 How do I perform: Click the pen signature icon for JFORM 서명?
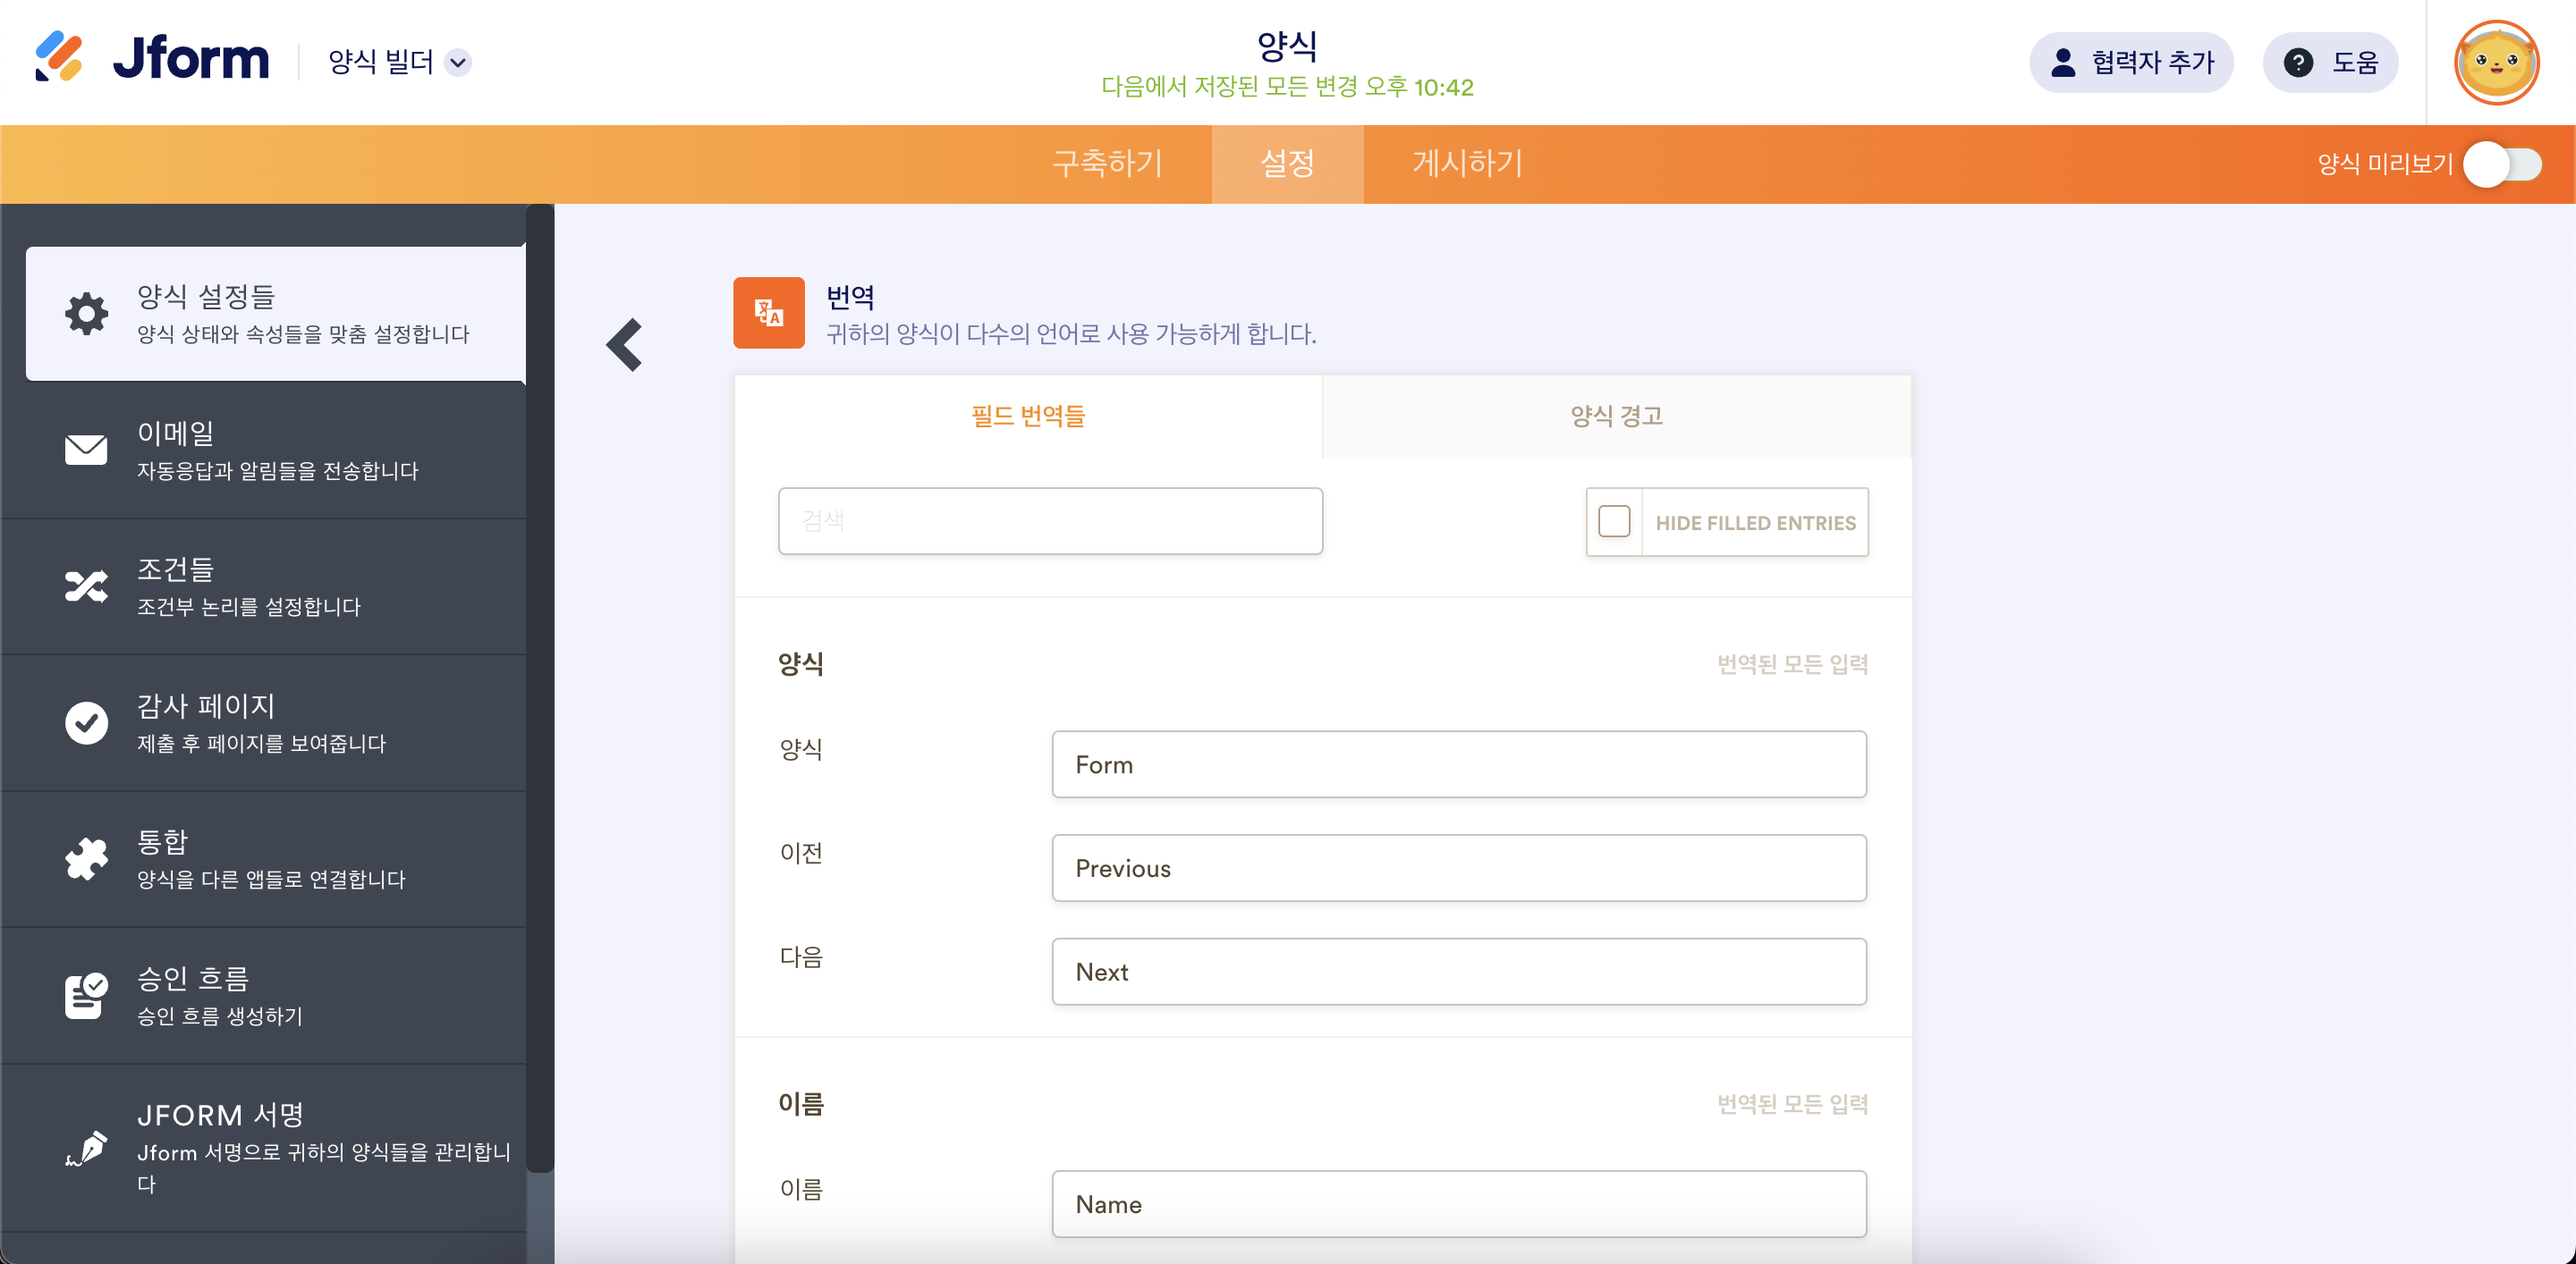point(87,1147)
